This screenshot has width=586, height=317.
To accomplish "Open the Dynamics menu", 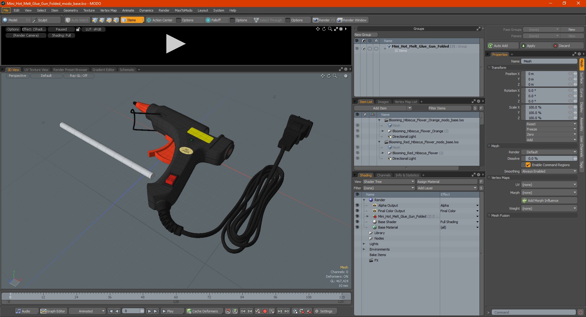I will click(x=146, y=10).
